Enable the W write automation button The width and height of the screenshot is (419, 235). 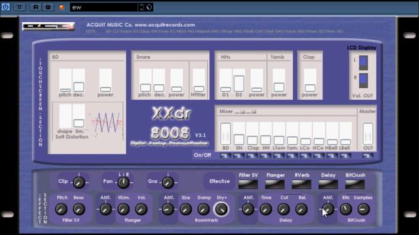coord(48,7)
